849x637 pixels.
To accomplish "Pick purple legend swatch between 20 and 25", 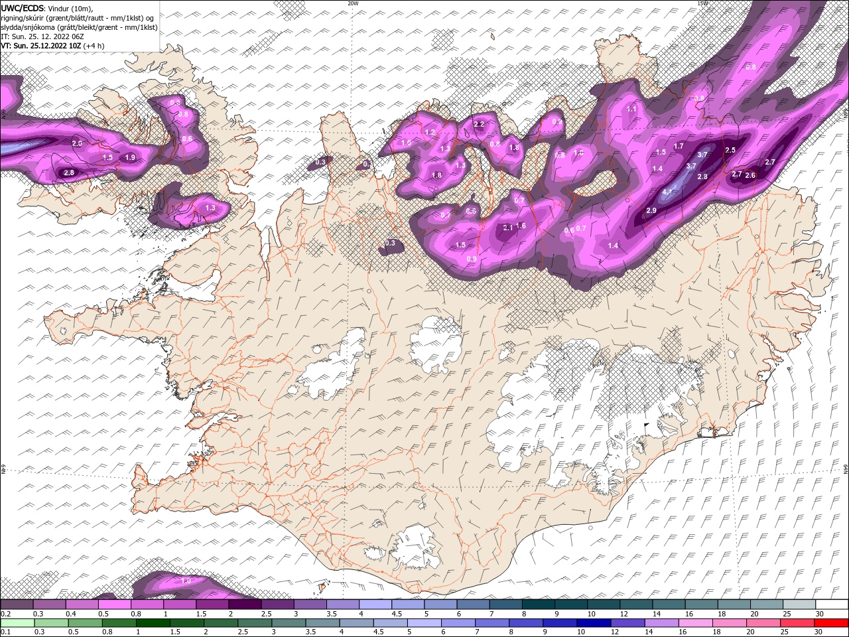I will click(765, 604).
